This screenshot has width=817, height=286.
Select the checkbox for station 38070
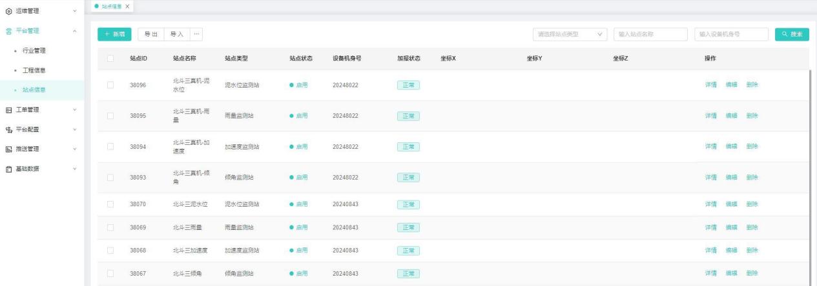[x=111, y=204]
